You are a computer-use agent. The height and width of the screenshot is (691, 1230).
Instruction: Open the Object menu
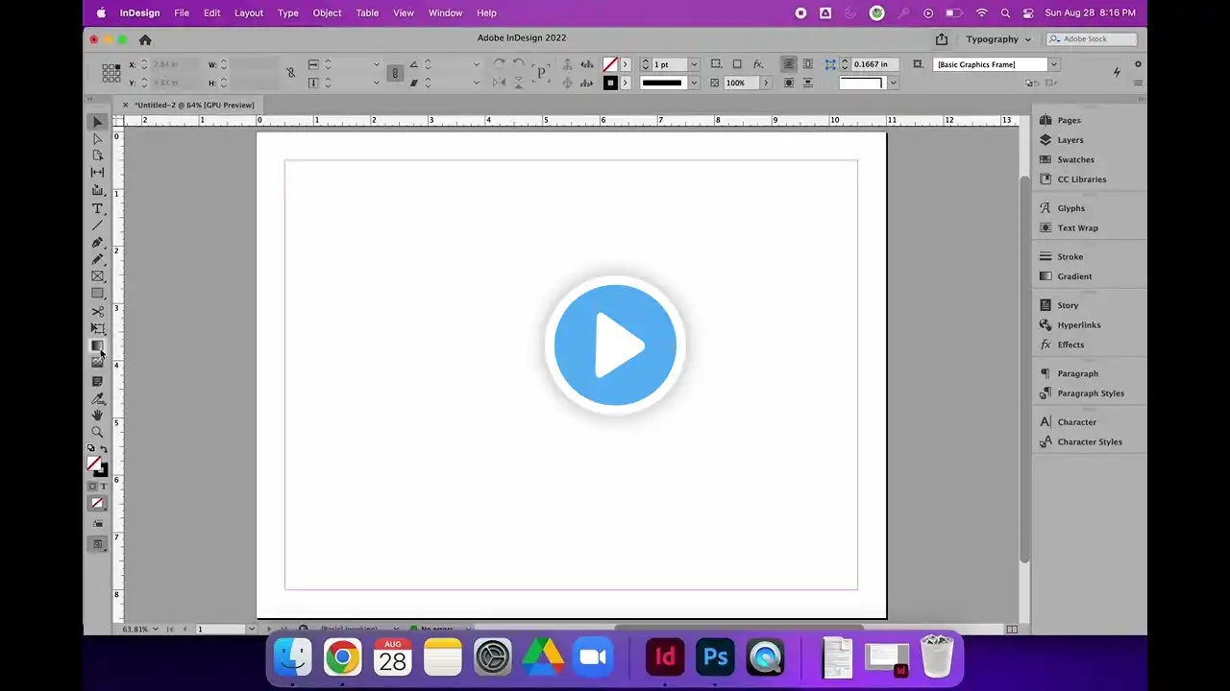327,12
